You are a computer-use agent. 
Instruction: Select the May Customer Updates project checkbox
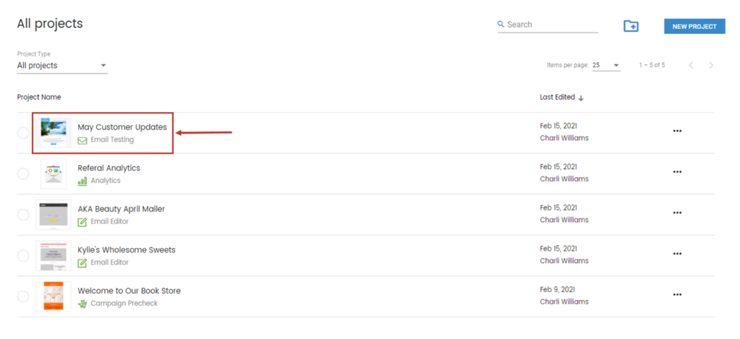[x=22, y=133]
